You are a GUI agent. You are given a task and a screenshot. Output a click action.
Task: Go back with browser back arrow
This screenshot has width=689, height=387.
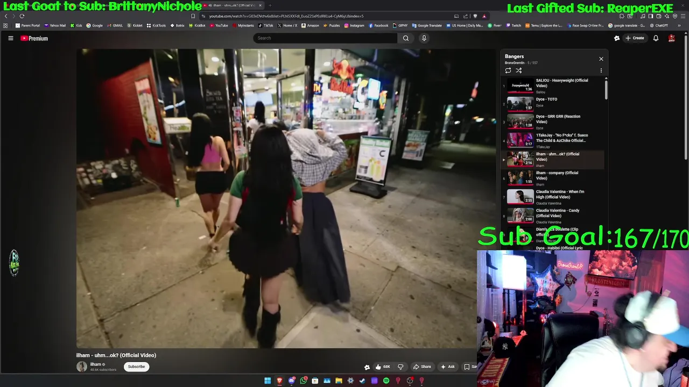pyautogui.click(x=6, y=16)
